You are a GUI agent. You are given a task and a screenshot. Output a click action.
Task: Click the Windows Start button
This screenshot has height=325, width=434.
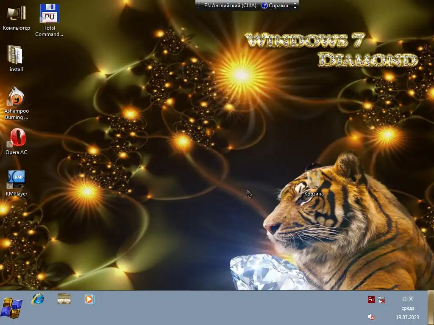tap(11, 308)
